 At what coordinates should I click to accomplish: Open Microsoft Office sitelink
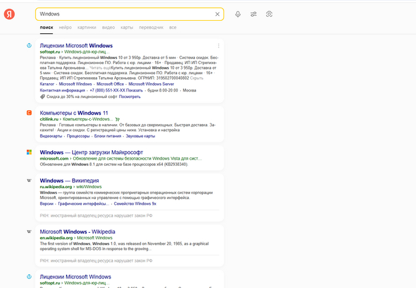[x=110, y=84]
